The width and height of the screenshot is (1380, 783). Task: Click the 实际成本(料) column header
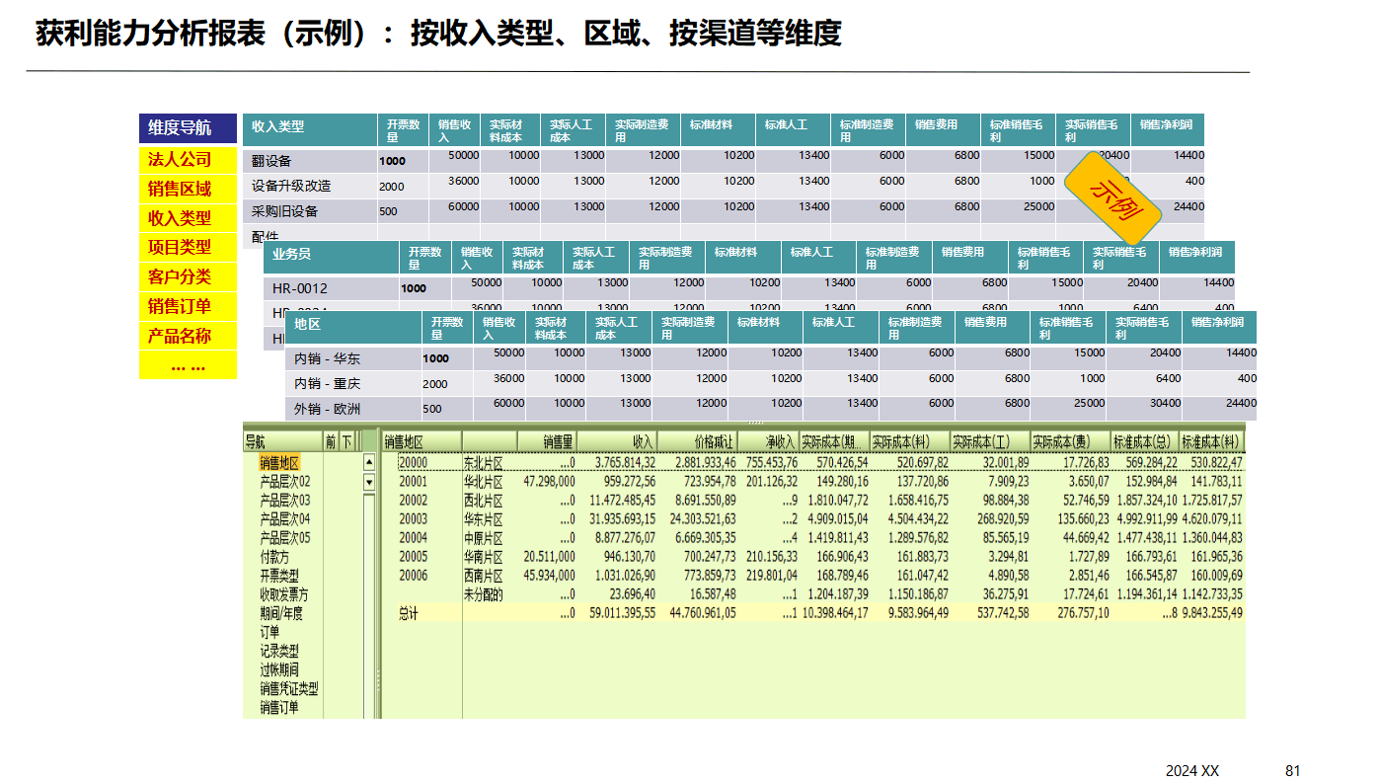(909, 442)
